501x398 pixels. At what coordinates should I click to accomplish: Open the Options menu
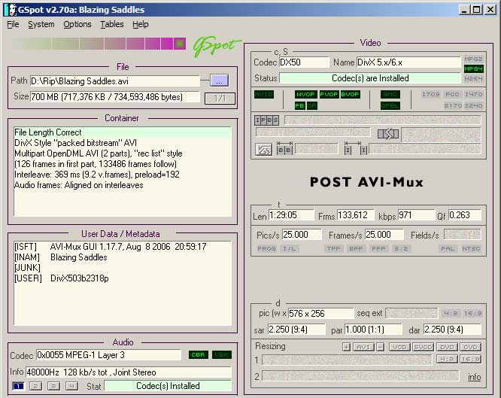tap(77, 24)
